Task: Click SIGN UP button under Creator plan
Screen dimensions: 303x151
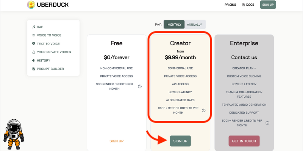Action: pos(180,141)
